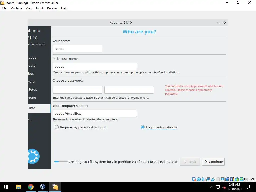256x192 pixels.
Task: Select the 'Log in automatically' option
Action: point(159,127)
